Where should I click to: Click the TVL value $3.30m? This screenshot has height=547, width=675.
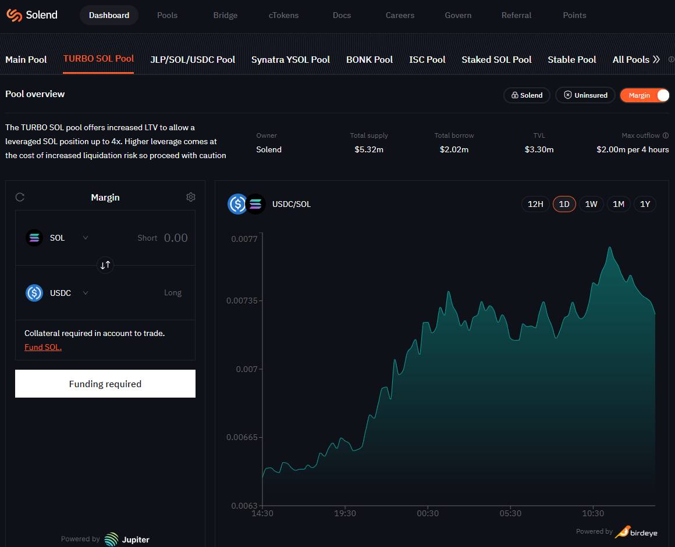(x=539, y=149)
